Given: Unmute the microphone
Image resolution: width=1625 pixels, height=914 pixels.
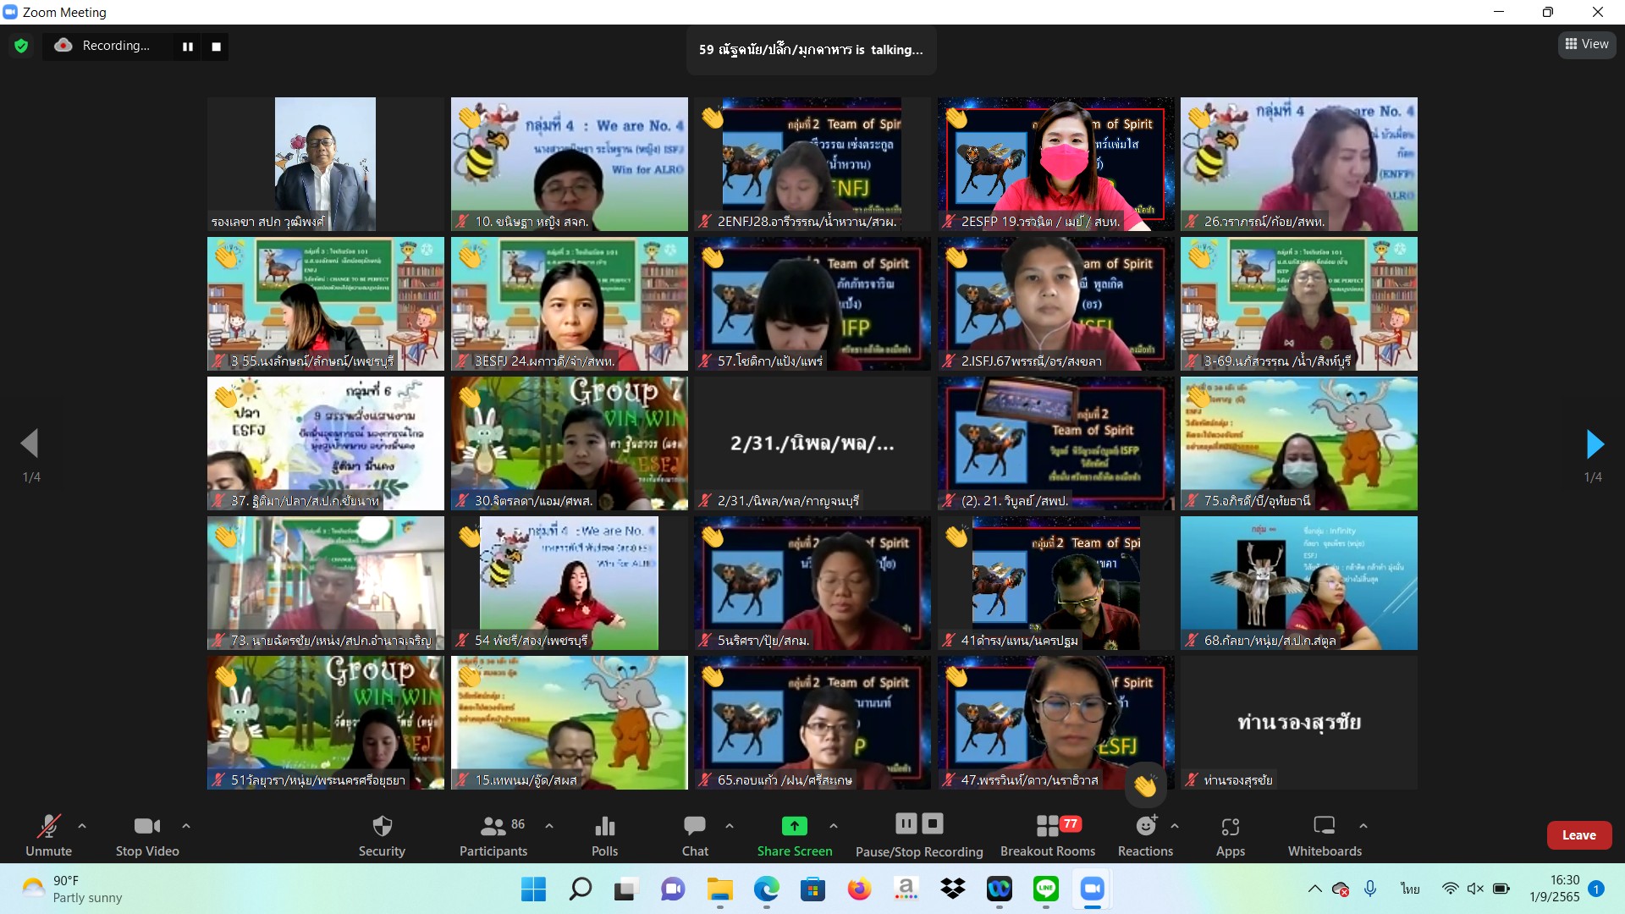Looking at the screenshot, I should (48, 834).
